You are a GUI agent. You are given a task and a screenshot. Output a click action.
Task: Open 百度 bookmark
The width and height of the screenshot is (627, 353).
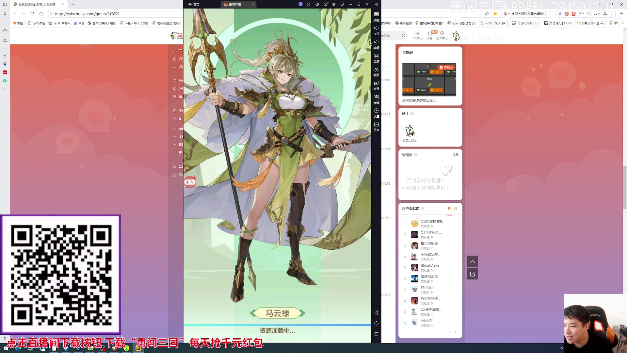[79, 23]
